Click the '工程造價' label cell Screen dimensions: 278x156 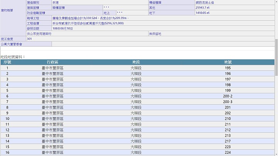(39, 23)
